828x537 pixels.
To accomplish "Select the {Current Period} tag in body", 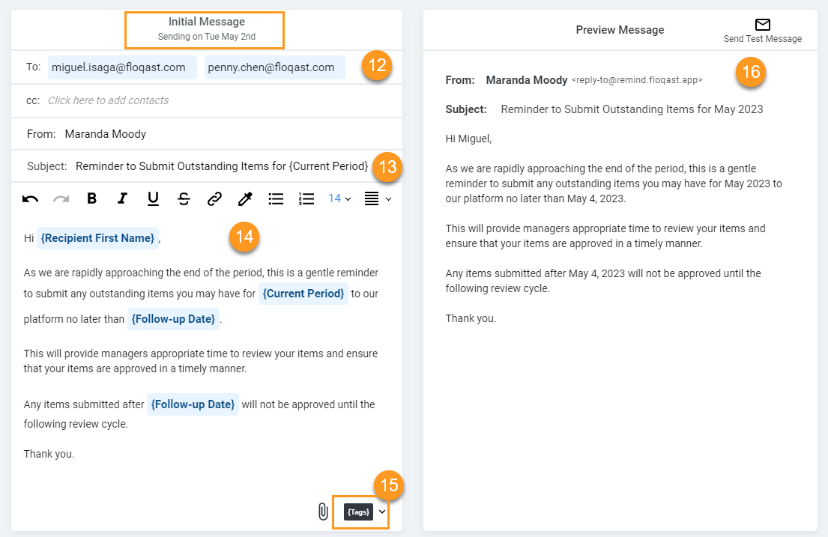I will point(303,294).
